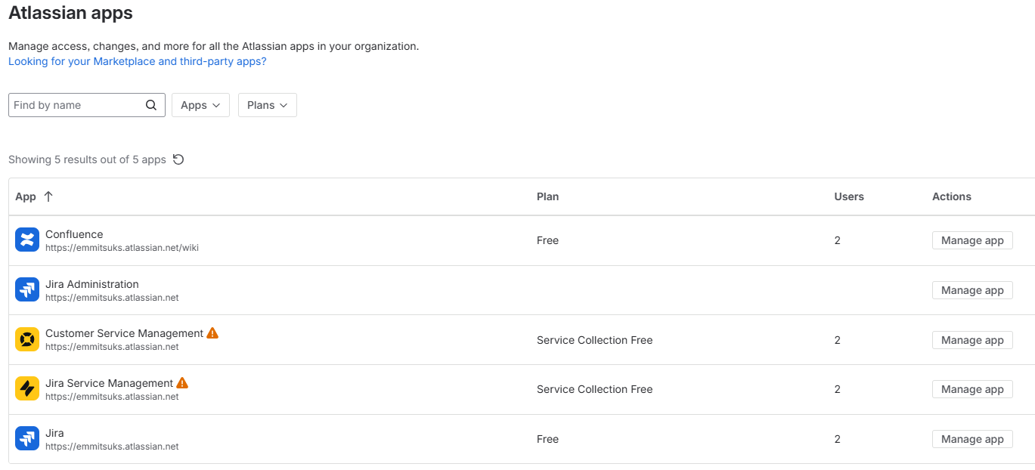
Task: Click the Find by name search field
Action: 87,105
